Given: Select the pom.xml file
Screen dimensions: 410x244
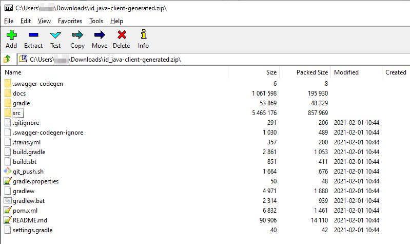Looking at the screenshot, I should [x=25, y=211].
